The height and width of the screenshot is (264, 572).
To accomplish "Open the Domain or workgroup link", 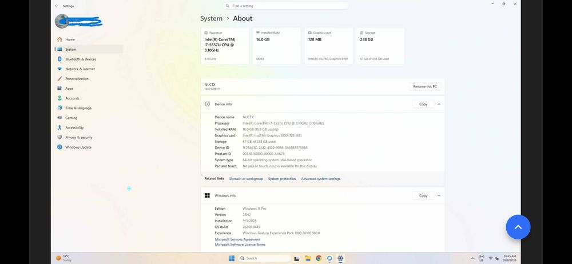I will click(246, 179).
